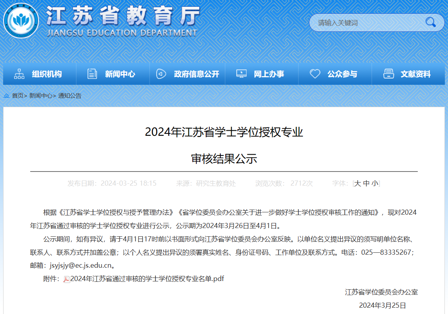The image size is (448, 314).
Task: Open 通知公告 breadcrumb link
Action: tap(69, 95)
